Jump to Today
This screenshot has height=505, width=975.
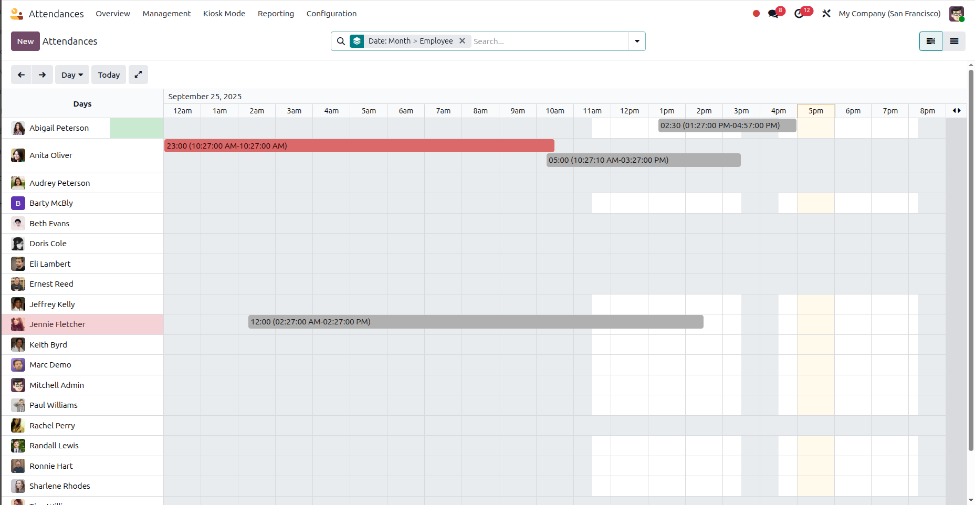[x=109, y=75]
